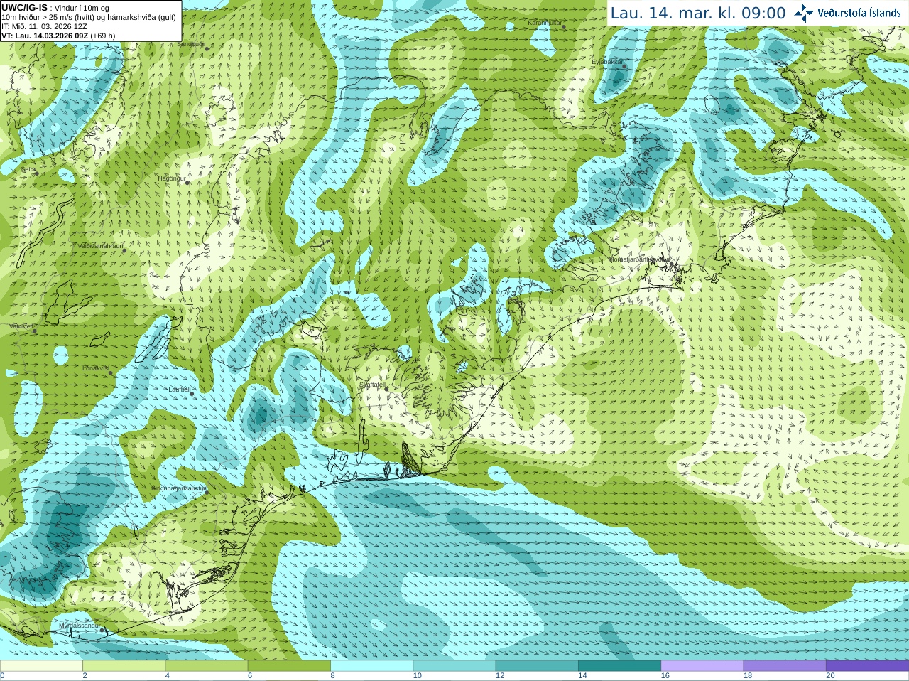
Task: Click the legend scale value '10'
Action: (x=417, y=676)
